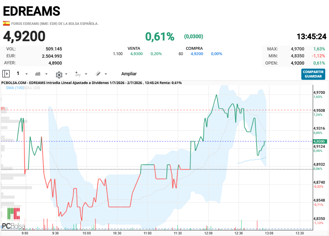The image size is (329, 236).
Task: Expand the drawing tools dropdown arrow
Action: click(106, 74)
